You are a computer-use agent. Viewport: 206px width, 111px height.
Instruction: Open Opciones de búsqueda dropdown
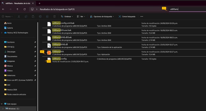(102, 16)
